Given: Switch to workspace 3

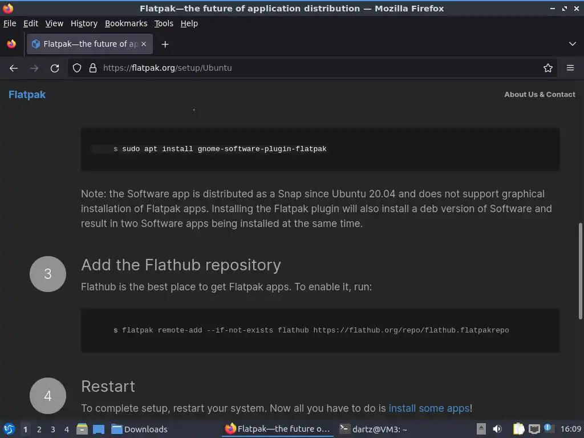Looking at the screenshot, I should pyautogui.click(x=53, y=429).
